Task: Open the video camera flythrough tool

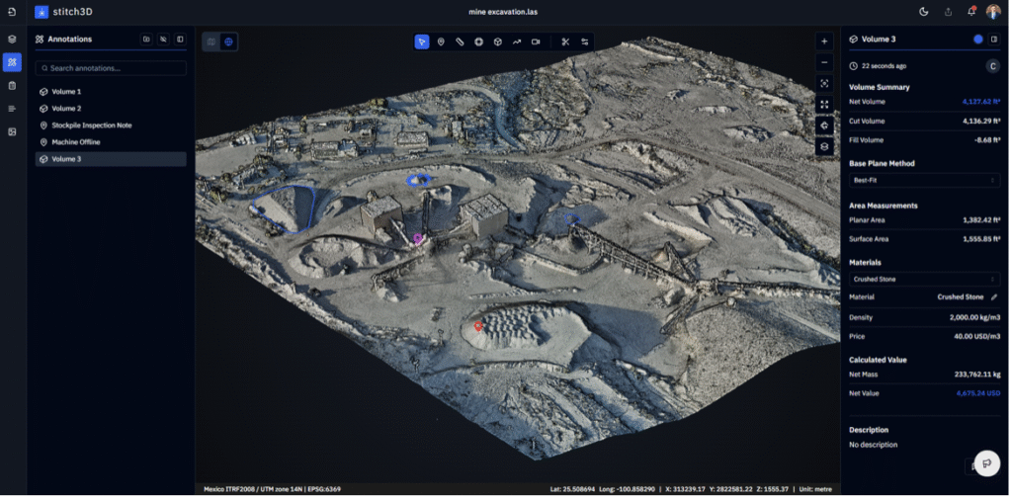Action: [x=536, y=42]
